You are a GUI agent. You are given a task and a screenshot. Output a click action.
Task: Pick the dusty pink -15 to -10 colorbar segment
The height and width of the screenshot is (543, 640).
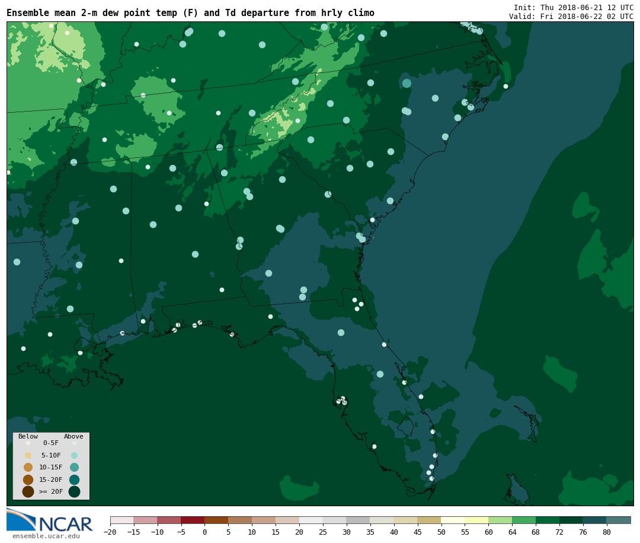[x=146, y=520]
